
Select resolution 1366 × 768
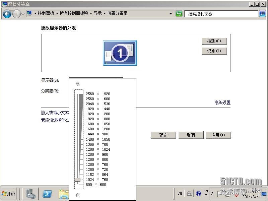97,144
